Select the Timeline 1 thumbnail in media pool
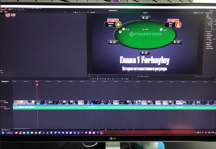This screenshot has height=149, width=216. [8, 15]
